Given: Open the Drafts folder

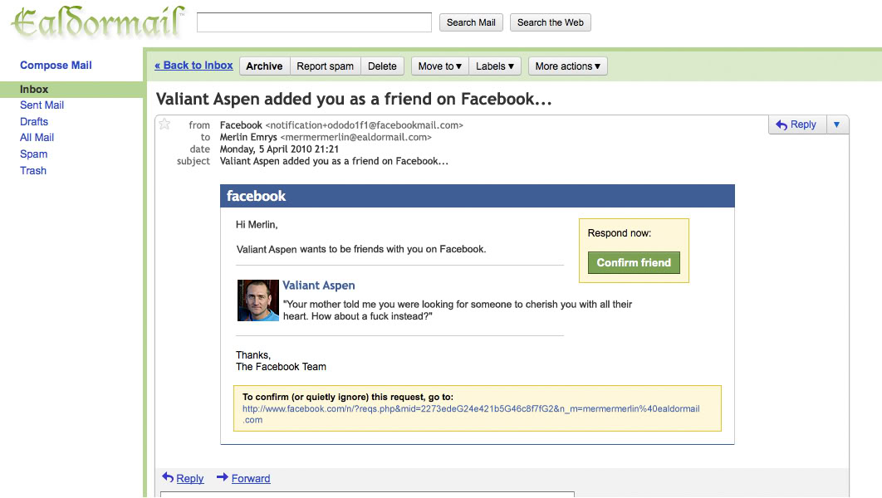Looking at the screenshot, I should pos(34,121).
